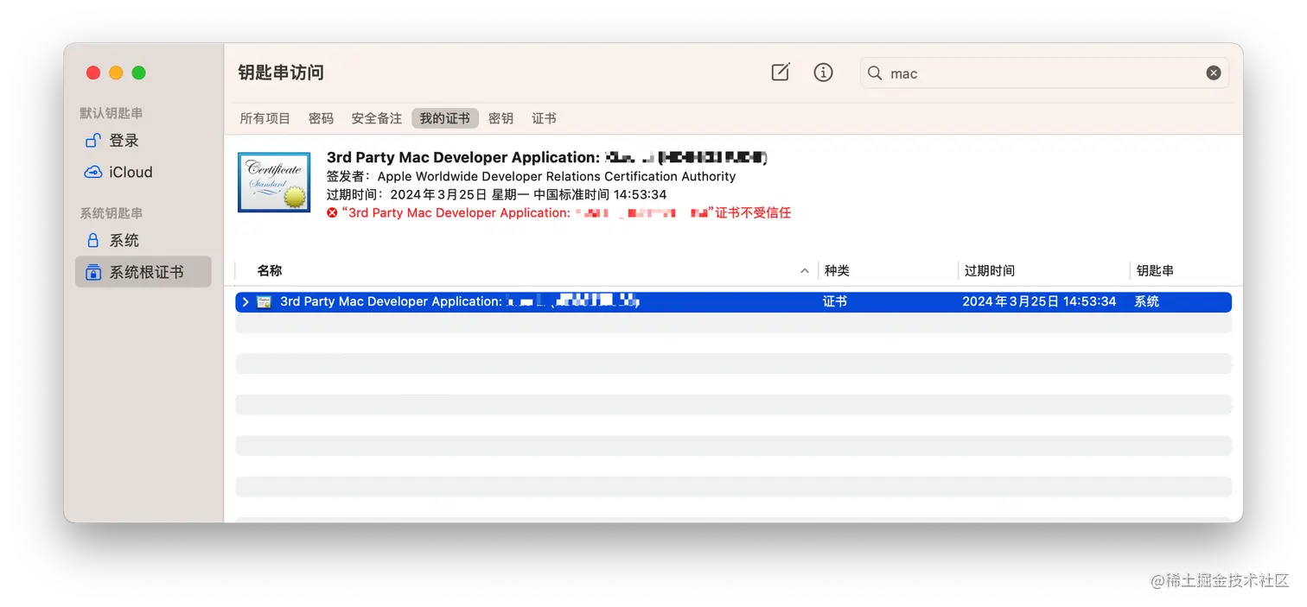
Task: Switch to the 所有项目 tab
Action: pyautogui.click(x=265, y=118)
